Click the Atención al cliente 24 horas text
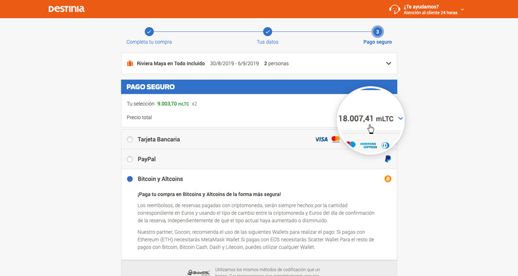The image size is (518, 276). tap(431, 13)
